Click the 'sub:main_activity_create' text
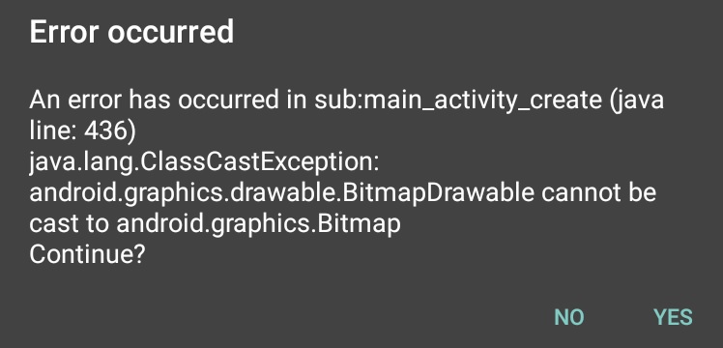This screenshot has width=723, height=348. point(458,101)
